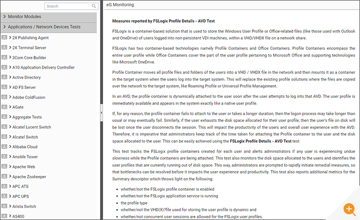Image resolution: width=360 pixels, height=220 pixels.
Task: Click bullet 'the profile type'
Action: [134, 203]
